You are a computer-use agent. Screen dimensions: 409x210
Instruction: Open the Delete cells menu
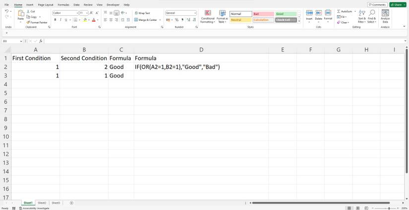point(318,16)
